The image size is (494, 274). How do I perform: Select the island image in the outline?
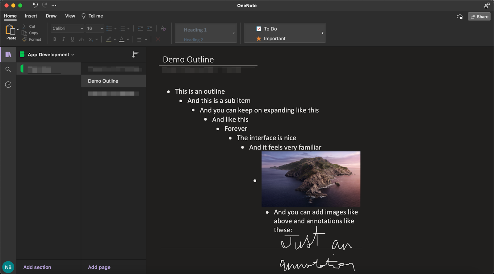[x=311, y=179]
